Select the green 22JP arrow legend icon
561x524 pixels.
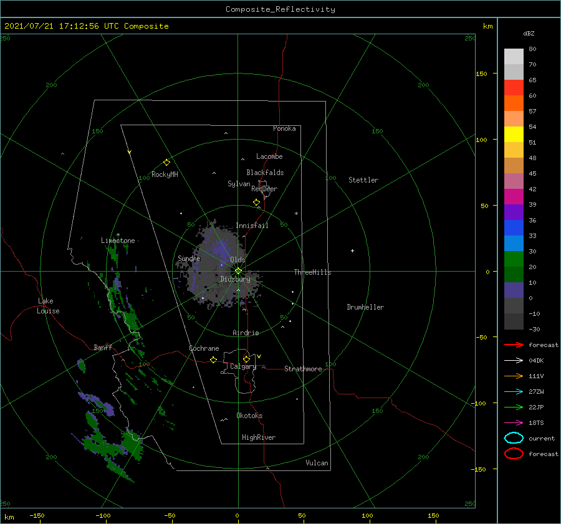click(x=514, y=407)
